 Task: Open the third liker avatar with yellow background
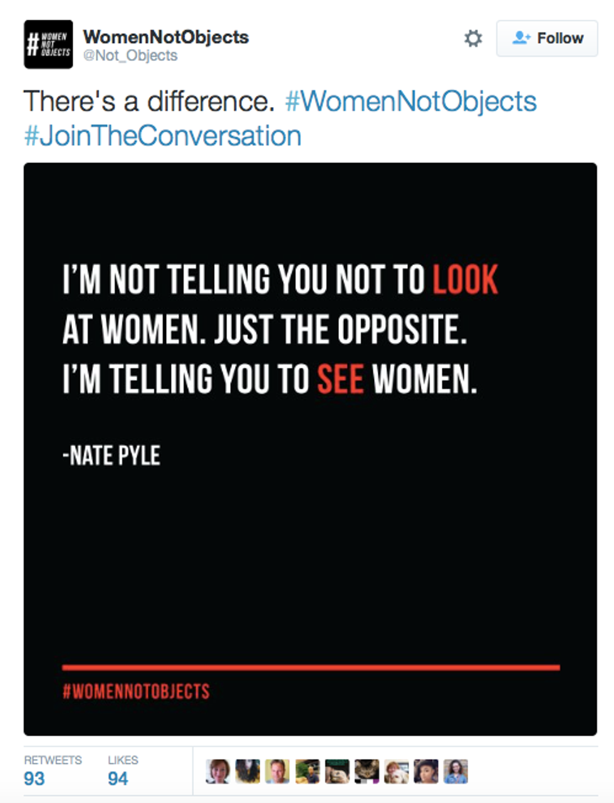click(x=277, y=772)
